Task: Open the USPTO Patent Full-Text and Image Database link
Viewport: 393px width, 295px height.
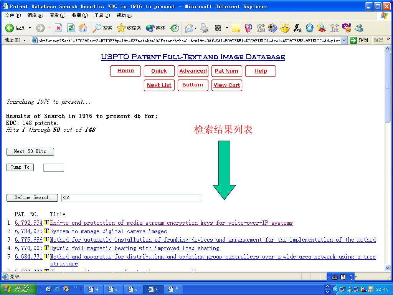Action: click(193, 57)
